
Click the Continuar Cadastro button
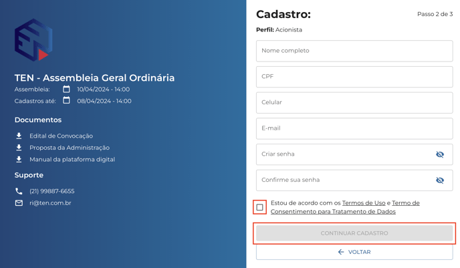coord(354,233)
